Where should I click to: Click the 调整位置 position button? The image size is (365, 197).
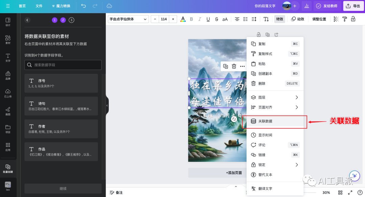(319, 19)
